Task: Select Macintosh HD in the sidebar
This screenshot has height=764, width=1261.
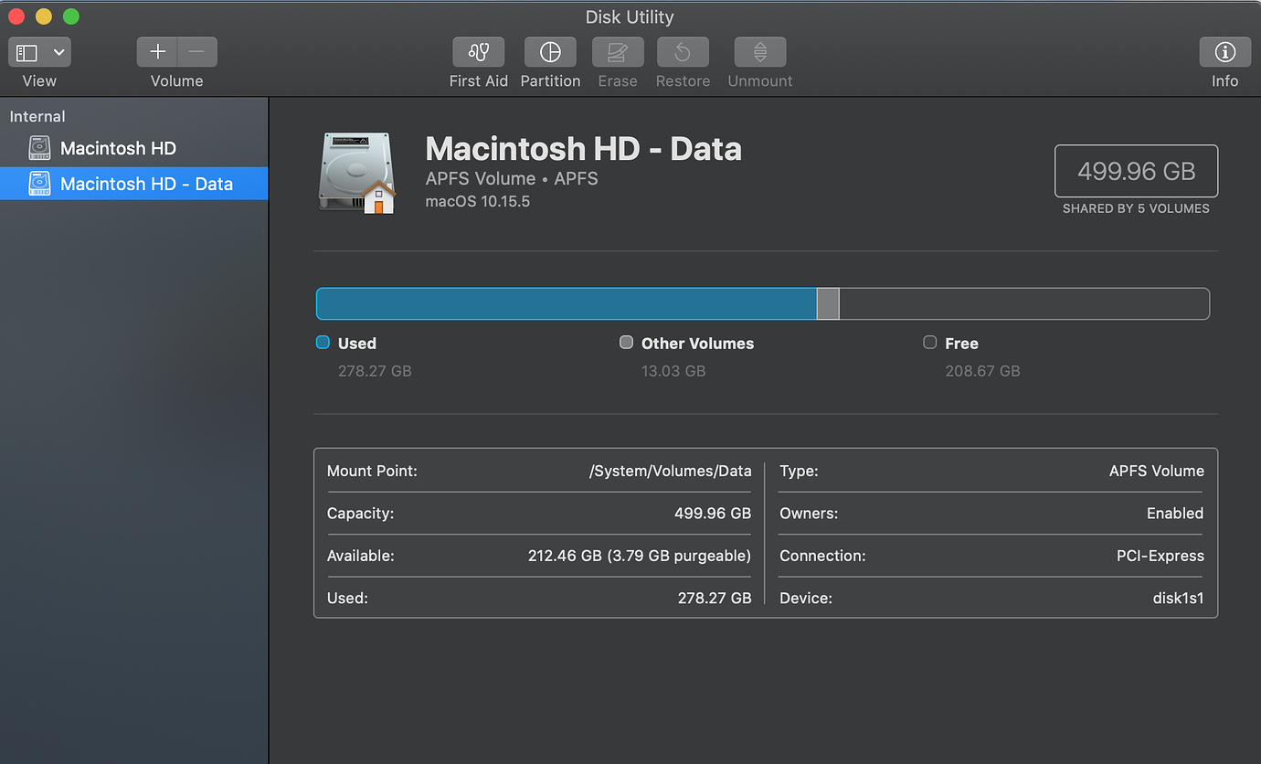Action: click(x=133, y=148)
